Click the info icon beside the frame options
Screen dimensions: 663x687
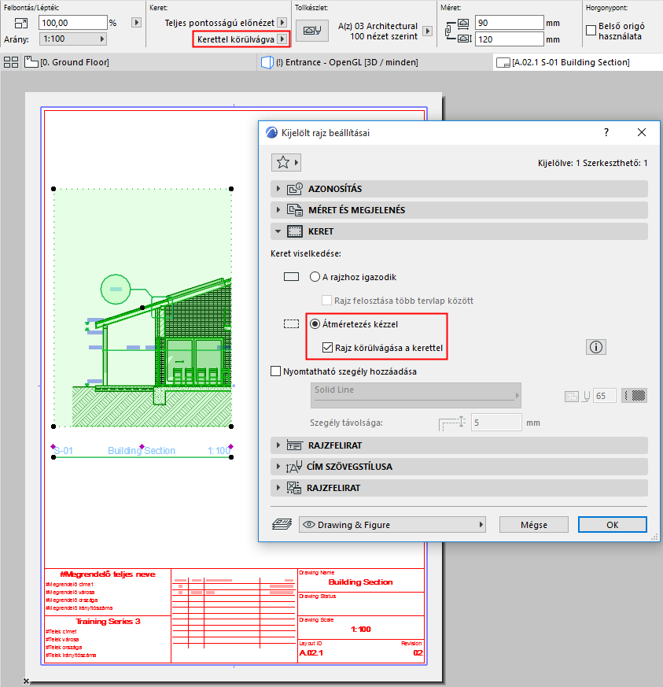click(595, 348)
